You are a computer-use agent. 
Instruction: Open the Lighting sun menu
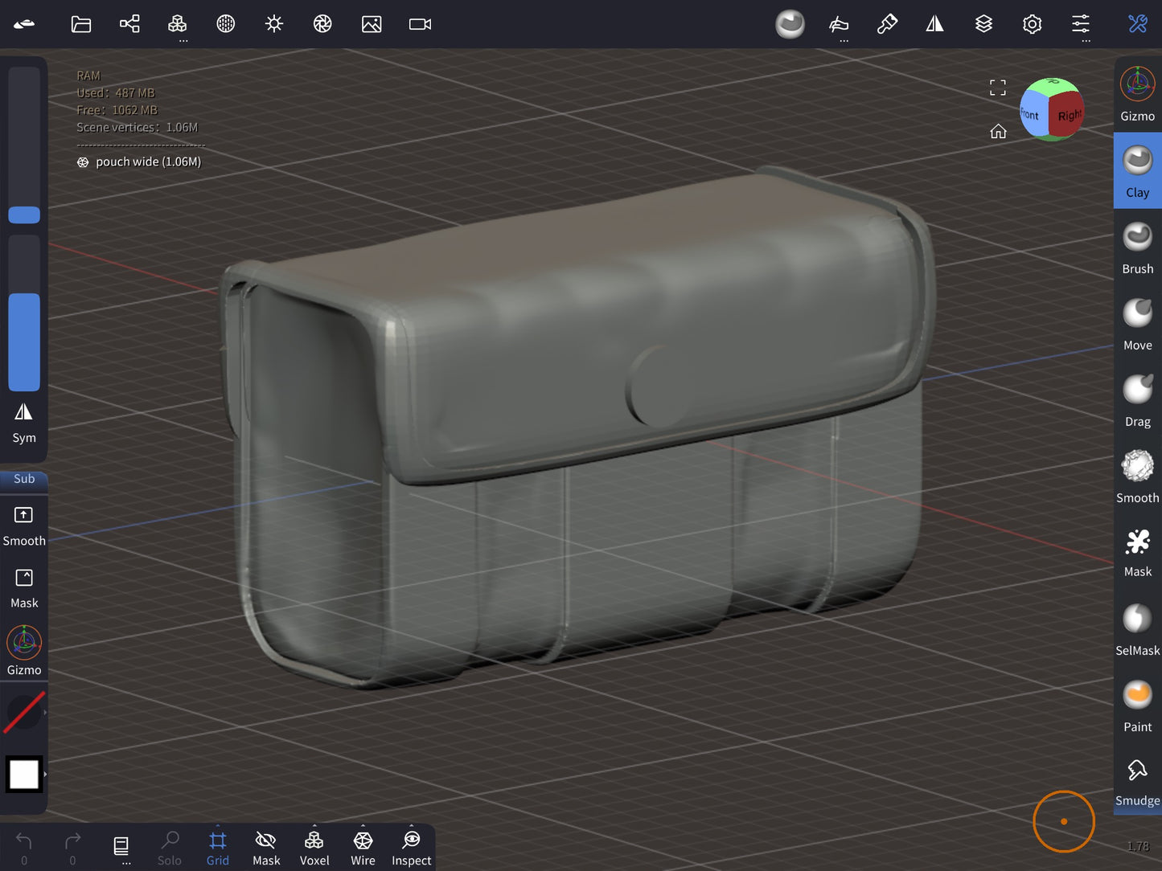click(274, 24)
